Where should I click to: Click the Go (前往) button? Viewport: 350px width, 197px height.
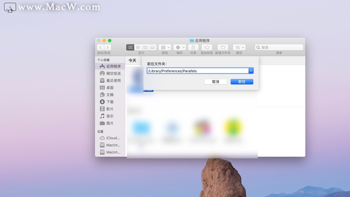242,82
